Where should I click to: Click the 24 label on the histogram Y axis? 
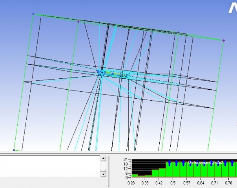[x=126, y=160]
